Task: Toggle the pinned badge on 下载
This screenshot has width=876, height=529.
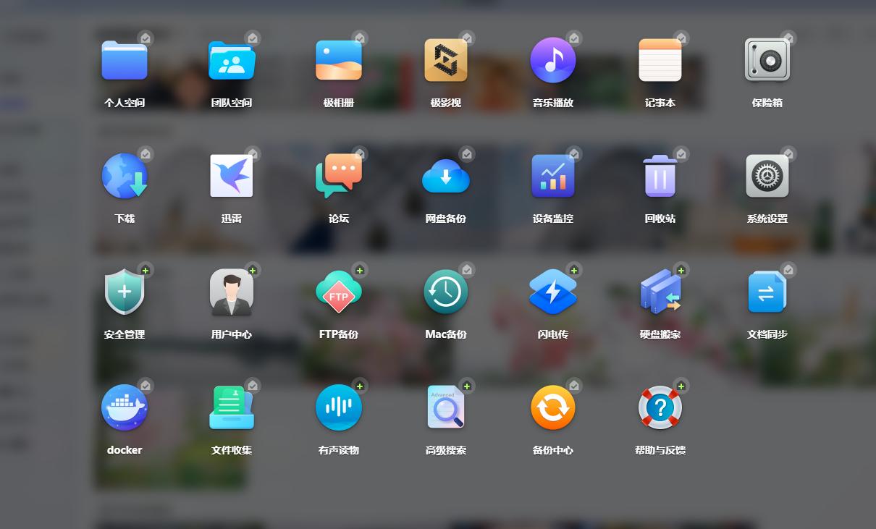Action: pyautogui.click(x=146, y=153)
